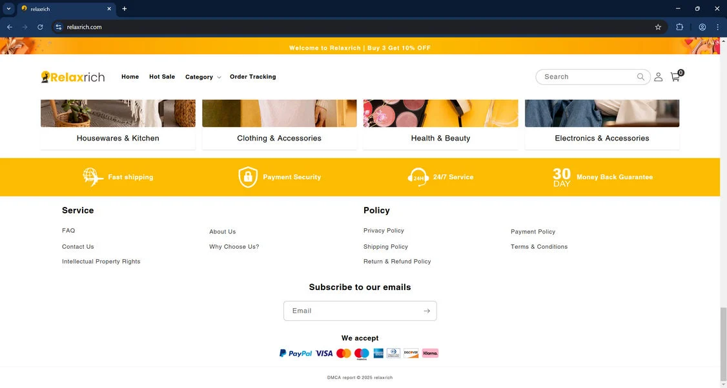Click the VISA payment logo
Image resolution: width=727 pixels, height=388 pixels.
324,353
